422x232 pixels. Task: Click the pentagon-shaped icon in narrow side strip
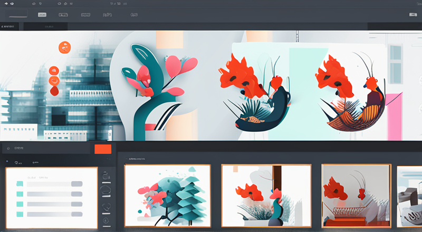click(105, 190)
